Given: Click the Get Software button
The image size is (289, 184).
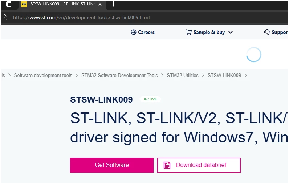Looking at the screenshot, I should [x=112, y=165].
